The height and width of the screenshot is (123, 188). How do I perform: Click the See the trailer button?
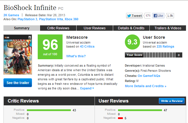[x=18, y=83]
